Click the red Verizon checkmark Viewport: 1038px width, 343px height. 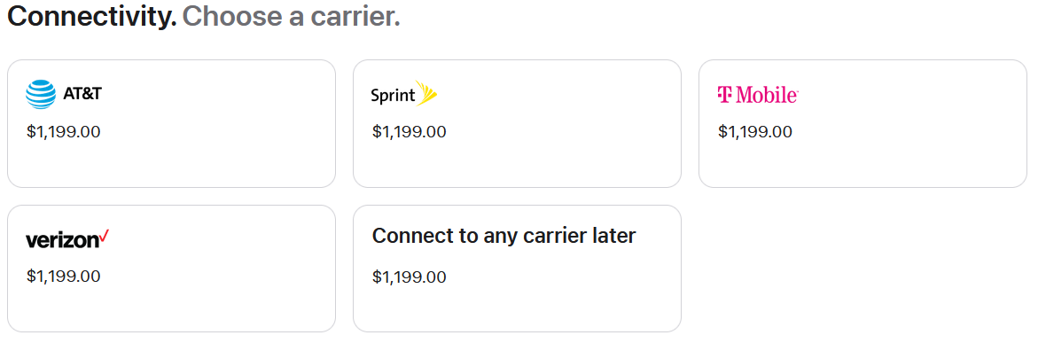[x=104, y=237]
